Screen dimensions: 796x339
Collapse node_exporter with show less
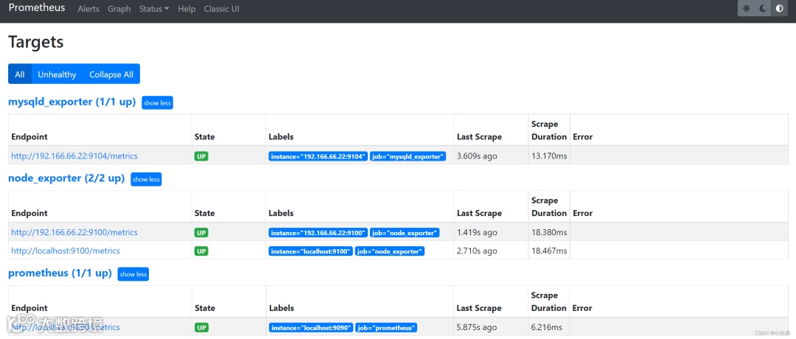coord(146,179)
